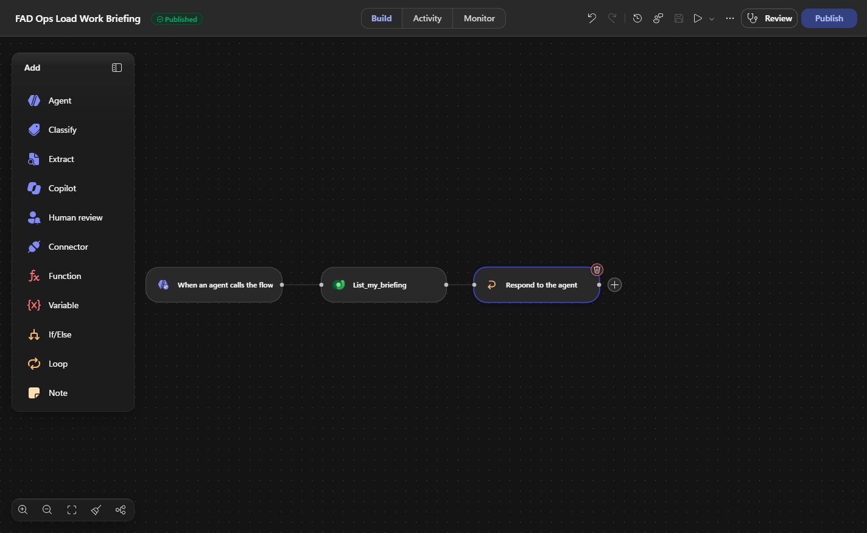Click the redo arrow icon
Screen dimensions: 867x533
pos(612,18)
